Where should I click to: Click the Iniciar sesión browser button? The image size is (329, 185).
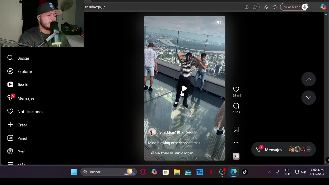294,7
